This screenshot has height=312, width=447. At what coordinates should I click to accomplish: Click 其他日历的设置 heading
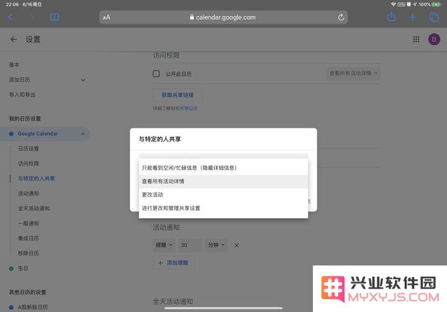(x=27, y=292)
